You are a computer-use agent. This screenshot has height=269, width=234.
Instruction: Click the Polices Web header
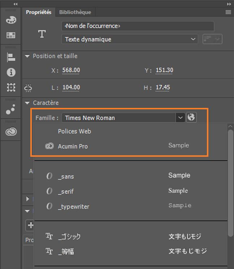tap(74, 131)
